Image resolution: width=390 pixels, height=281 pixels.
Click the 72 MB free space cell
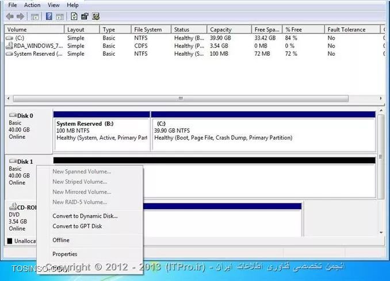point(262,53)
